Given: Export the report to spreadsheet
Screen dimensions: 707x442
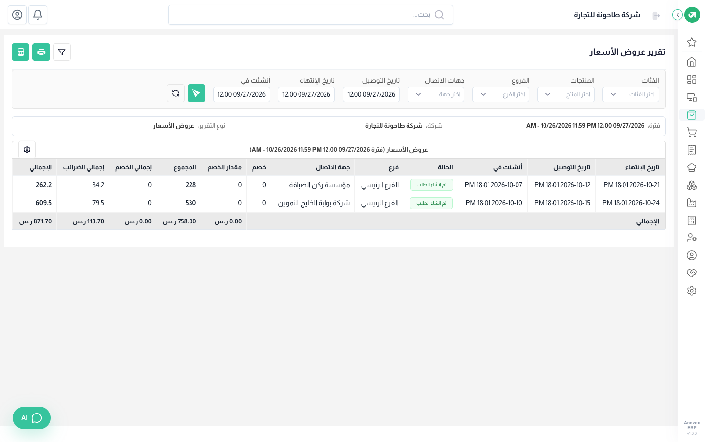Looking at the screenshot, I should [21, 52].
